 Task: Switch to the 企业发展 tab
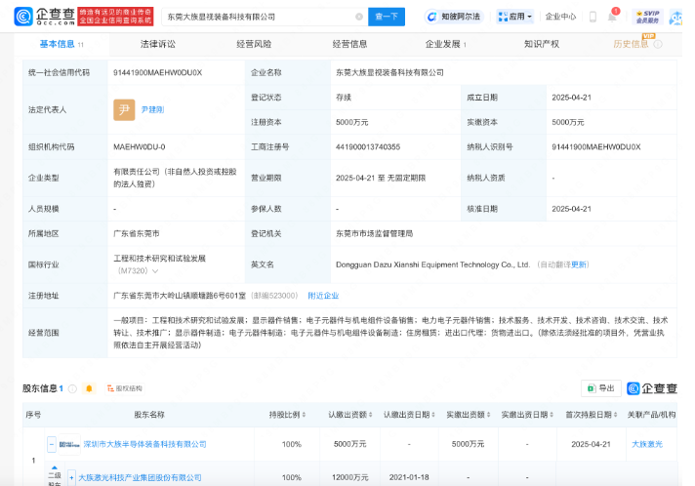pyautogui.click(x=445, y=44)
